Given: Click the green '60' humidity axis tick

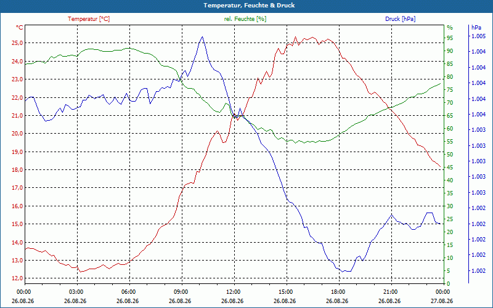Looking at the screenshot, I should click(x=450, y=129).
